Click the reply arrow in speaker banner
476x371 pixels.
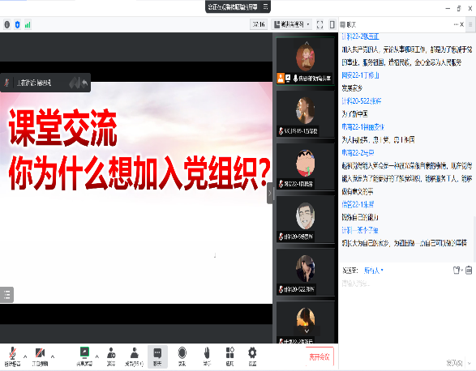pos(84,83)
